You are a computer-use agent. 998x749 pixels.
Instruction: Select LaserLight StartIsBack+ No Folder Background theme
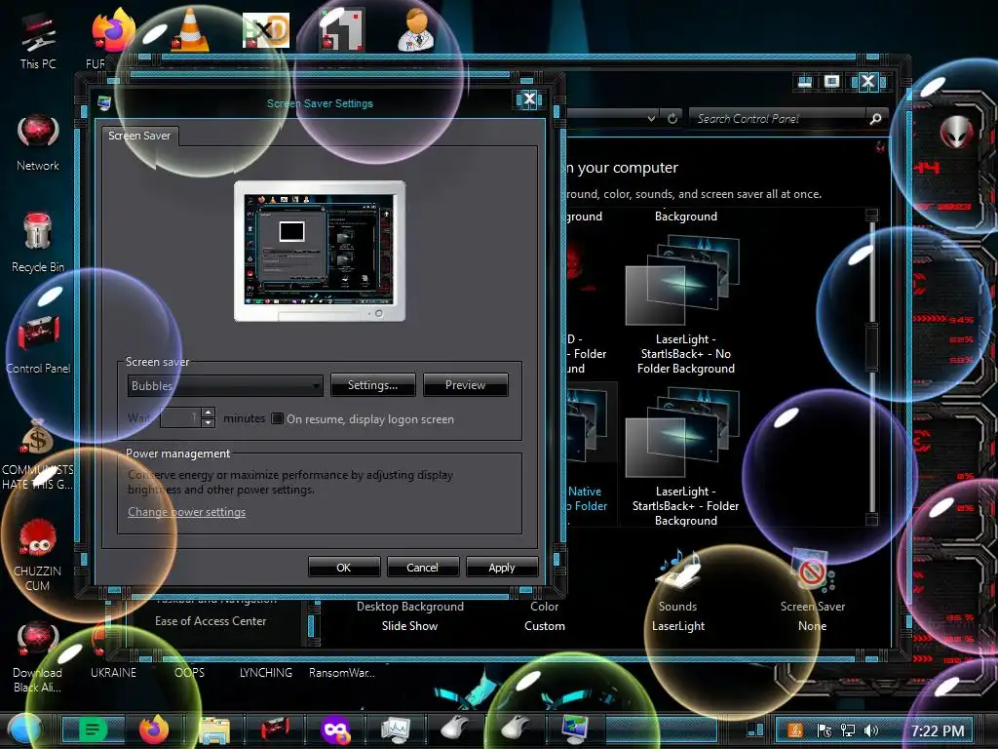685,304
